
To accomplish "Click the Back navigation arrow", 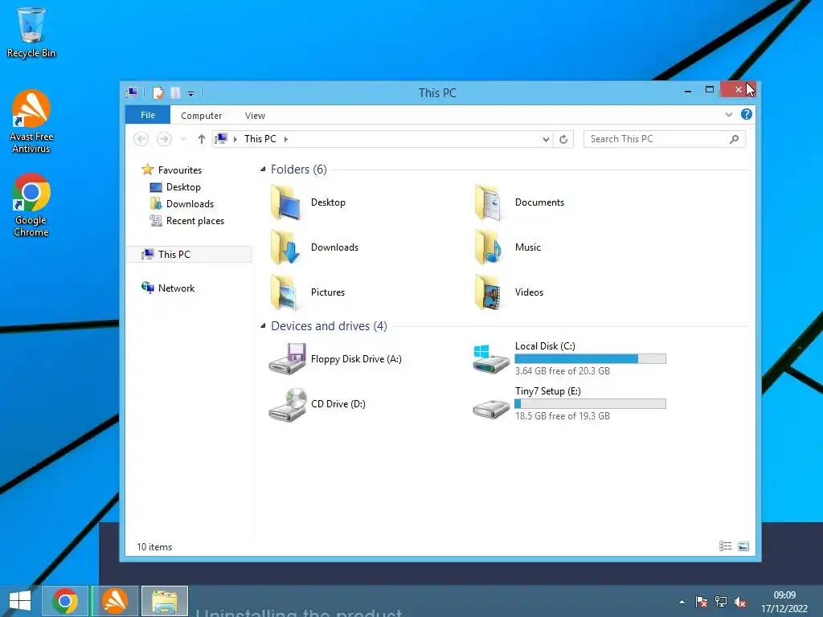I will click(x=141, y=139).
